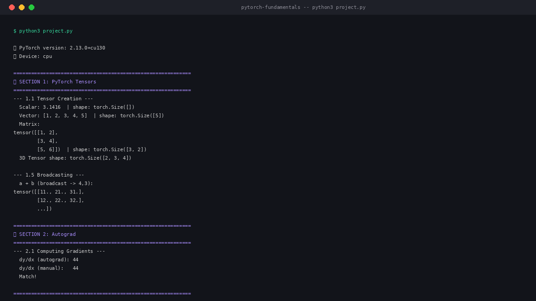The height and width of the screenshot is (301, 536).
Task: Click the 'Device: cpu' line
Action: click(33, 56)
